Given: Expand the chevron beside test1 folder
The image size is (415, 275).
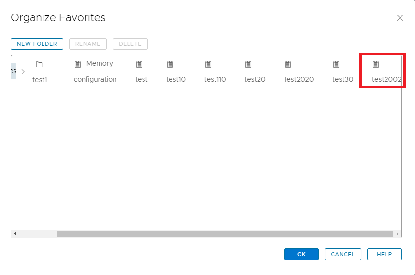Looking at the screenshot, I should pyautogui.click(x=23, y=72).
